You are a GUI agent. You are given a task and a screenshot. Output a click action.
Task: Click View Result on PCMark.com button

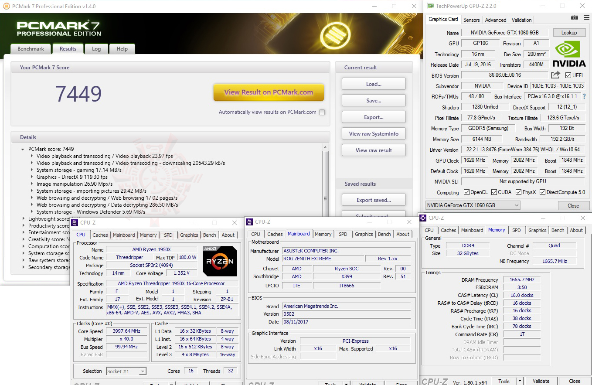click(x=269, y=93)
